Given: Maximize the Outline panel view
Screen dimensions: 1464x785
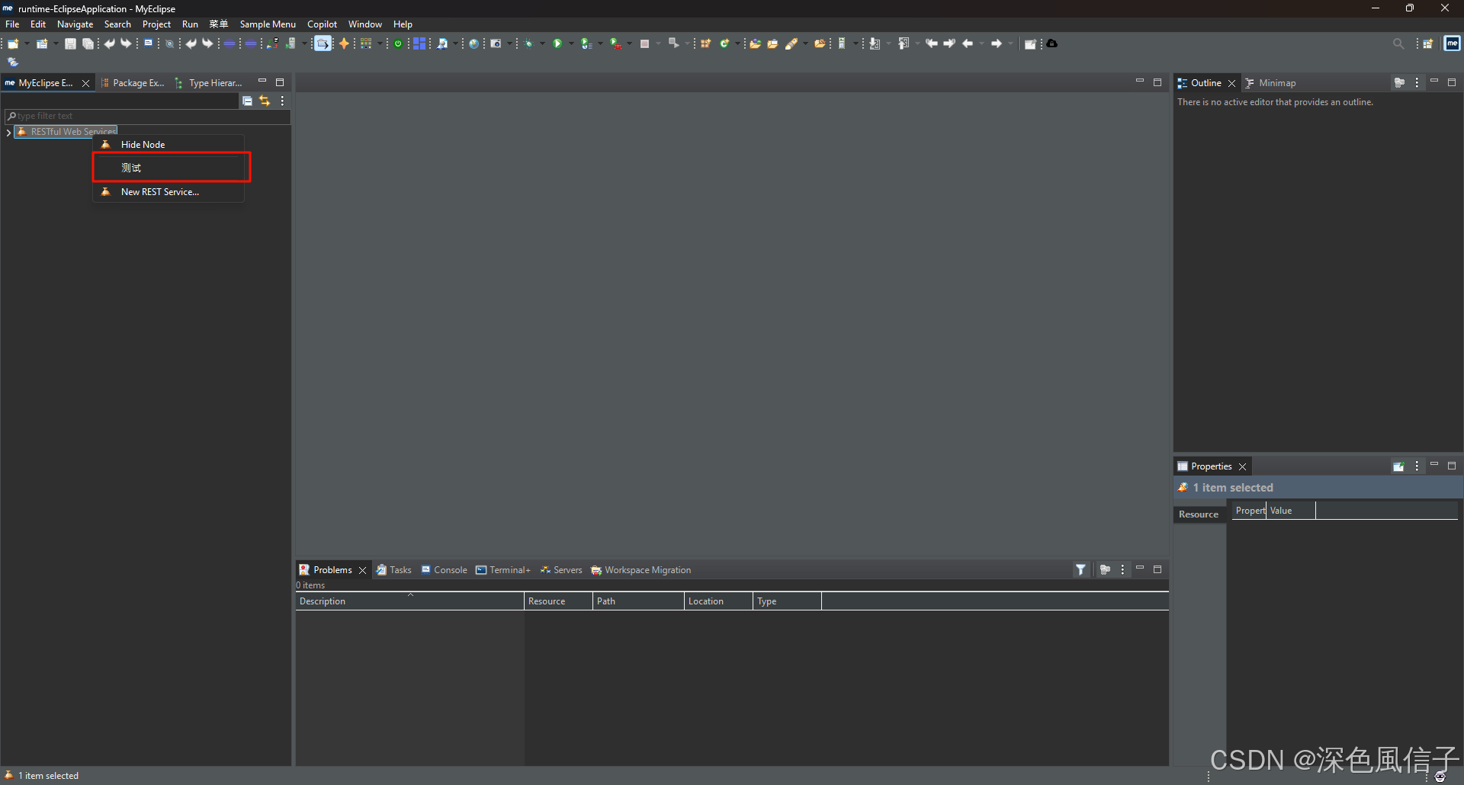Looking at the screenshot, I should tap(1452, 82).
